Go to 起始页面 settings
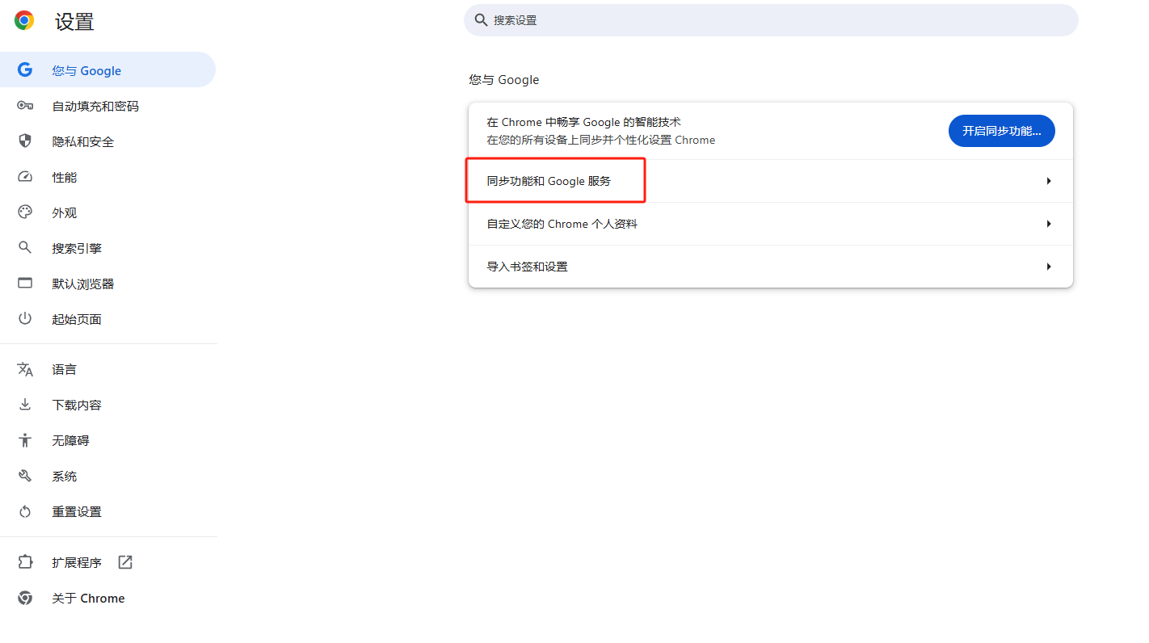The height and width of the screenshot is (643, 1149). [107, 319]
